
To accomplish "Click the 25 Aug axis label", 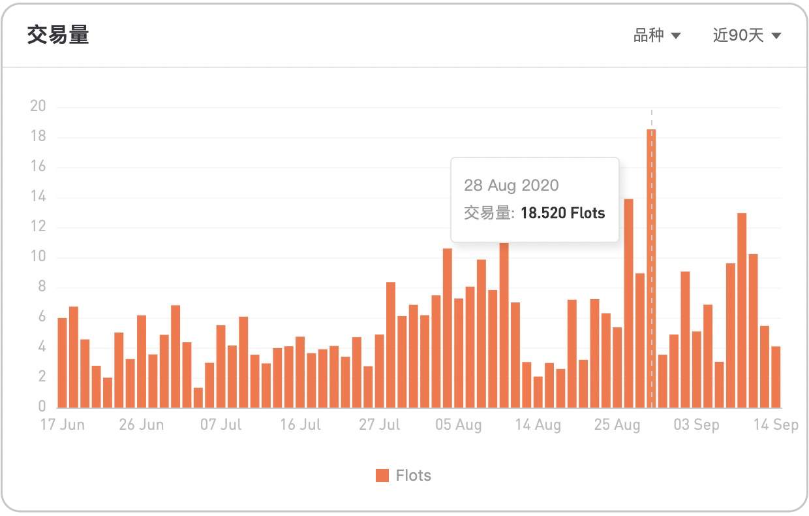I will point(617,425).
